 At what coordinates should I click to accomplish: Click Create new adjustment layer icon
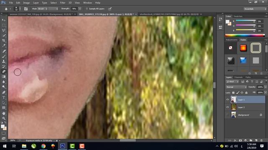[246, 140]
